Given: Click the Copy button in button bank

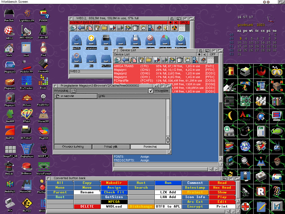Looking at the screenshot, I should 87,183.
